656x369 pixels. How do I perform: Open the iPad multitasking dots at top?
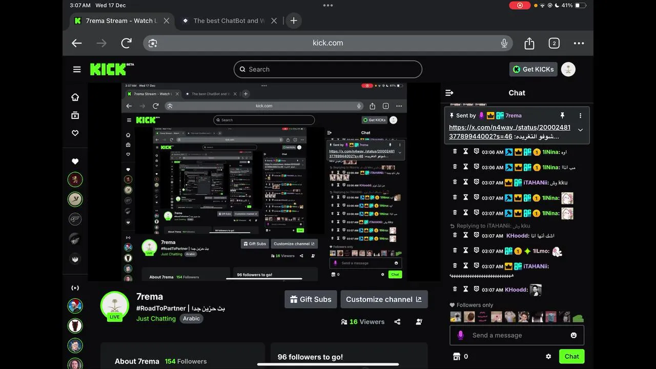[x=328, y=5]
